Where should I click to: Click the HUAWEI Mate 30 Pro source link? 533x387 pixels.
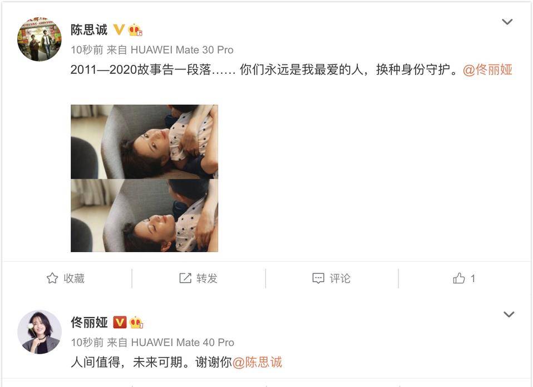coord(182,50)
